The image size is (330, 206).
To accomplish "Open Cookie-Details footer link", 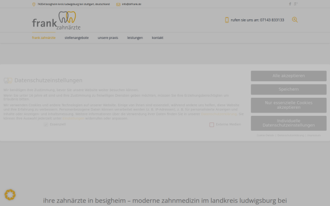I will [x=266, y=135].
